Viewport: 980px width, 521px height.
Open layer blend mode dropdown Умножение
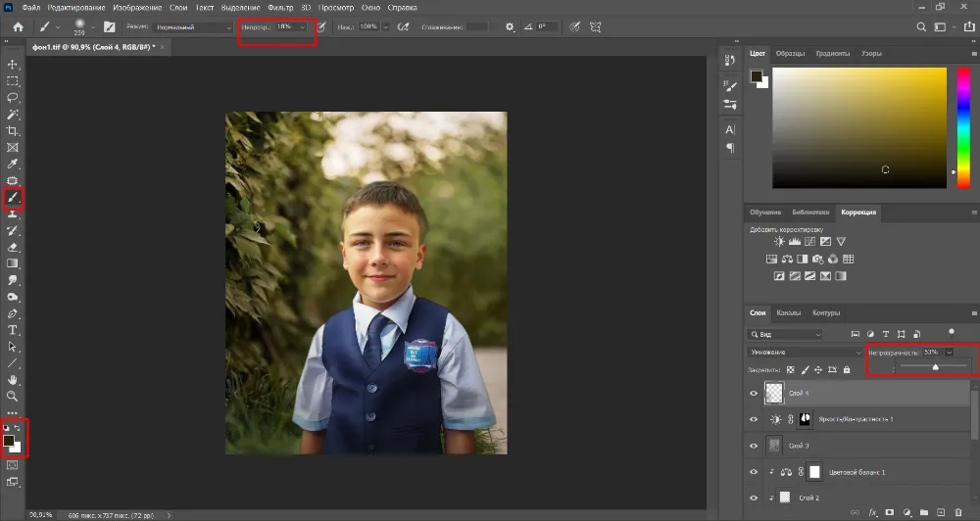tap(804, 352)
